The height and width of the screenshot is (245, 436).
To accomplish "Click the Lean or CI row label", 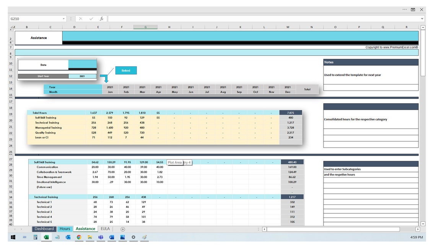I will point(42,138).
